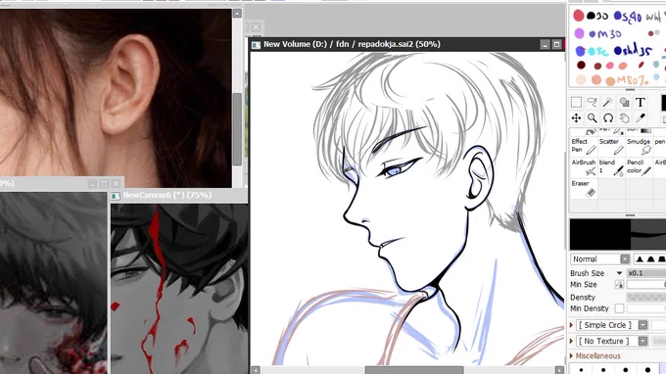666x374 pixels.
Task: Close the grayscale reference window
Action: tap(116, 183)
